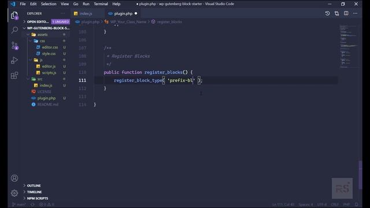This screenshot has width=370, height=208.
Task: Click register_blocks breadcrumb segment
Action: (169, 22)
